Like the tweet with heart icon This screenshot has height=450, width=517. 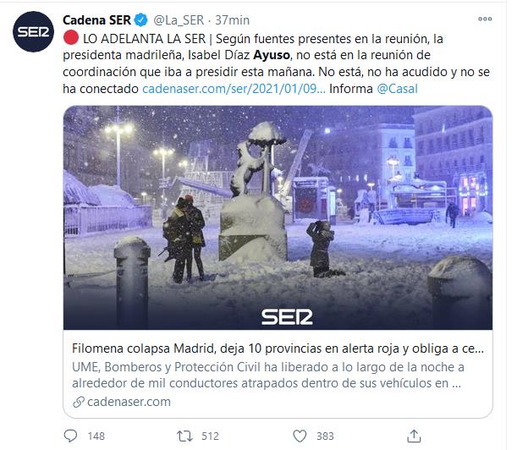tap(300, 436)
